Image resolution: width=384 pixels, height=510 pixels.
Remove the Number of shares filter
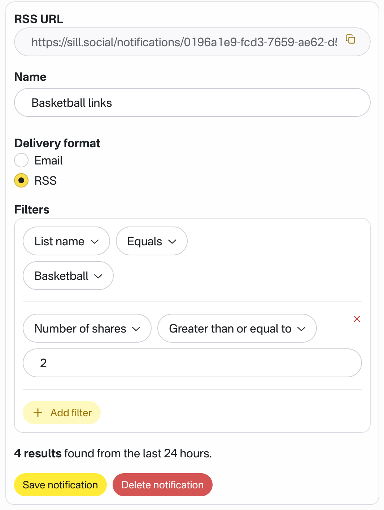tap(357, 319)
